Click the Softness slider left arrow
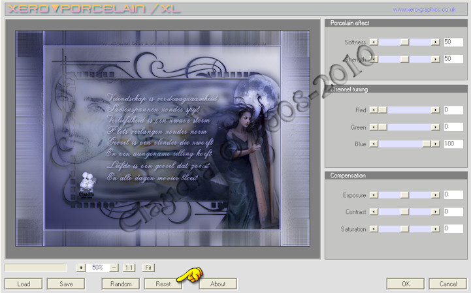The image size is (471, 293). point(374,42)
